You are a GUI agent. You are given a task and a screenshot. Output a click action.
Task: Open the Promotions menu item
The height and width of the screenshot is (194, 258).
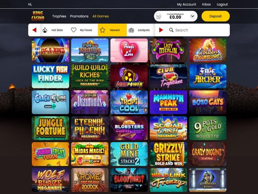pos(79,16)
